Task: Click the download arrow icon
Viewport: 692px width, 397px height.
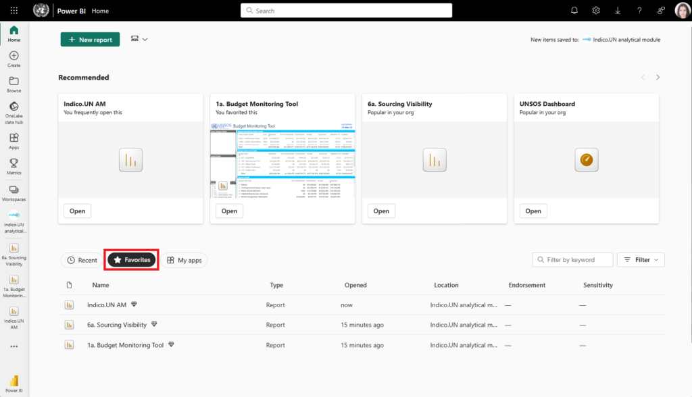Action: click(x=618, y=11)
